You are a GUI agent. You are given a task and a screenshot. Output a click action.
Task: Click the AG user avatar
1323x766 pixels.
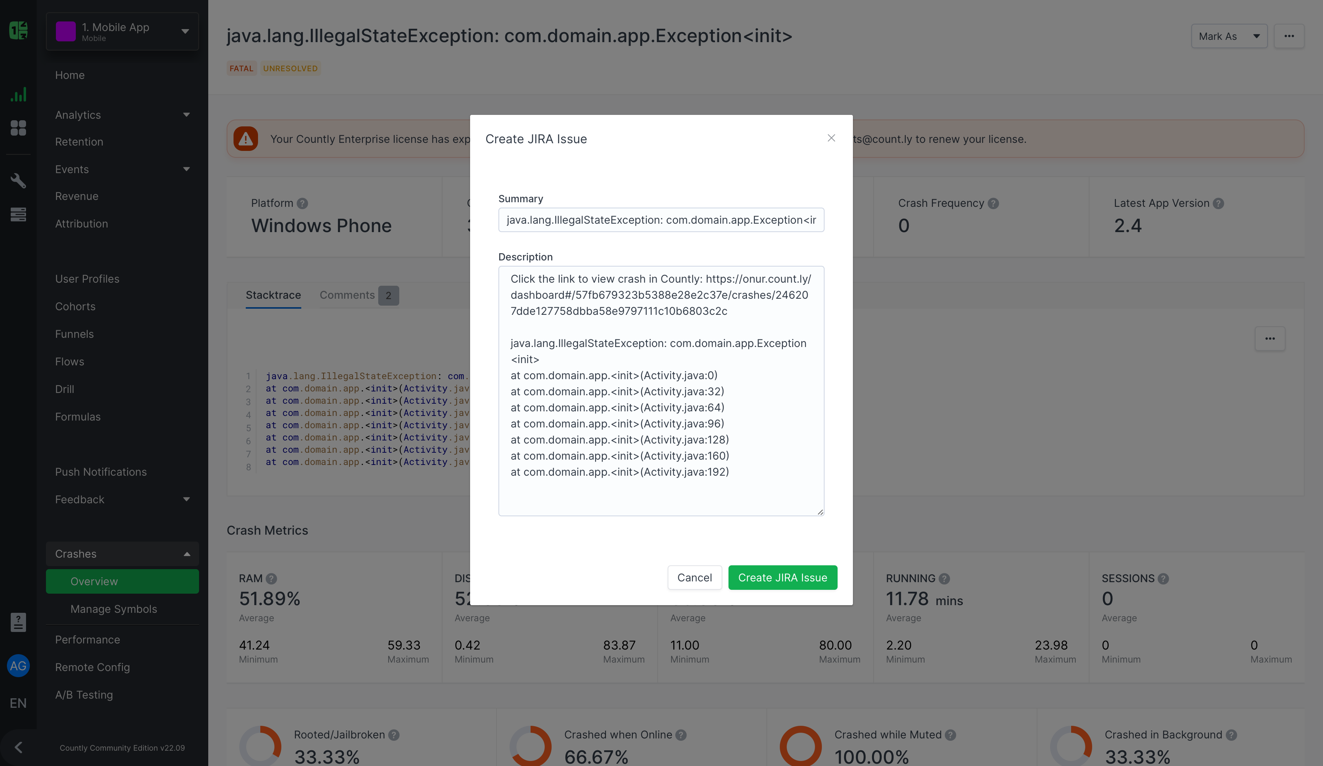(x=18, y=666)
